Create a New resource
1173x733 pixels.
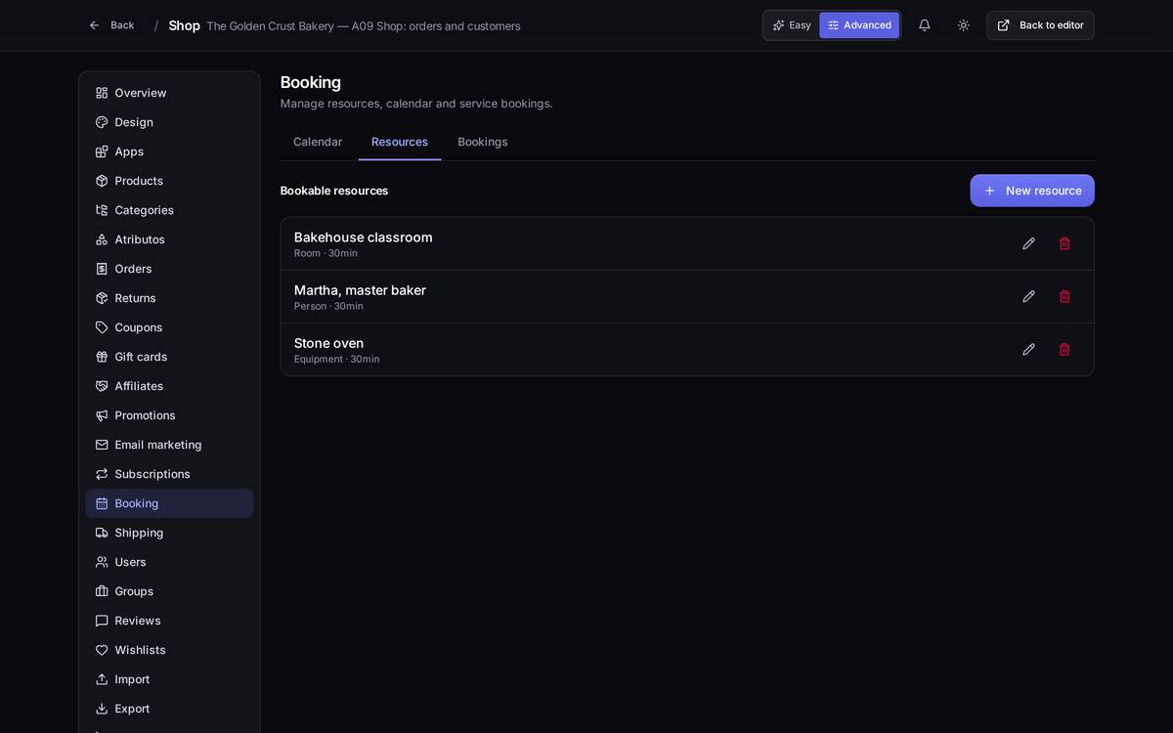pos(1032,191)
